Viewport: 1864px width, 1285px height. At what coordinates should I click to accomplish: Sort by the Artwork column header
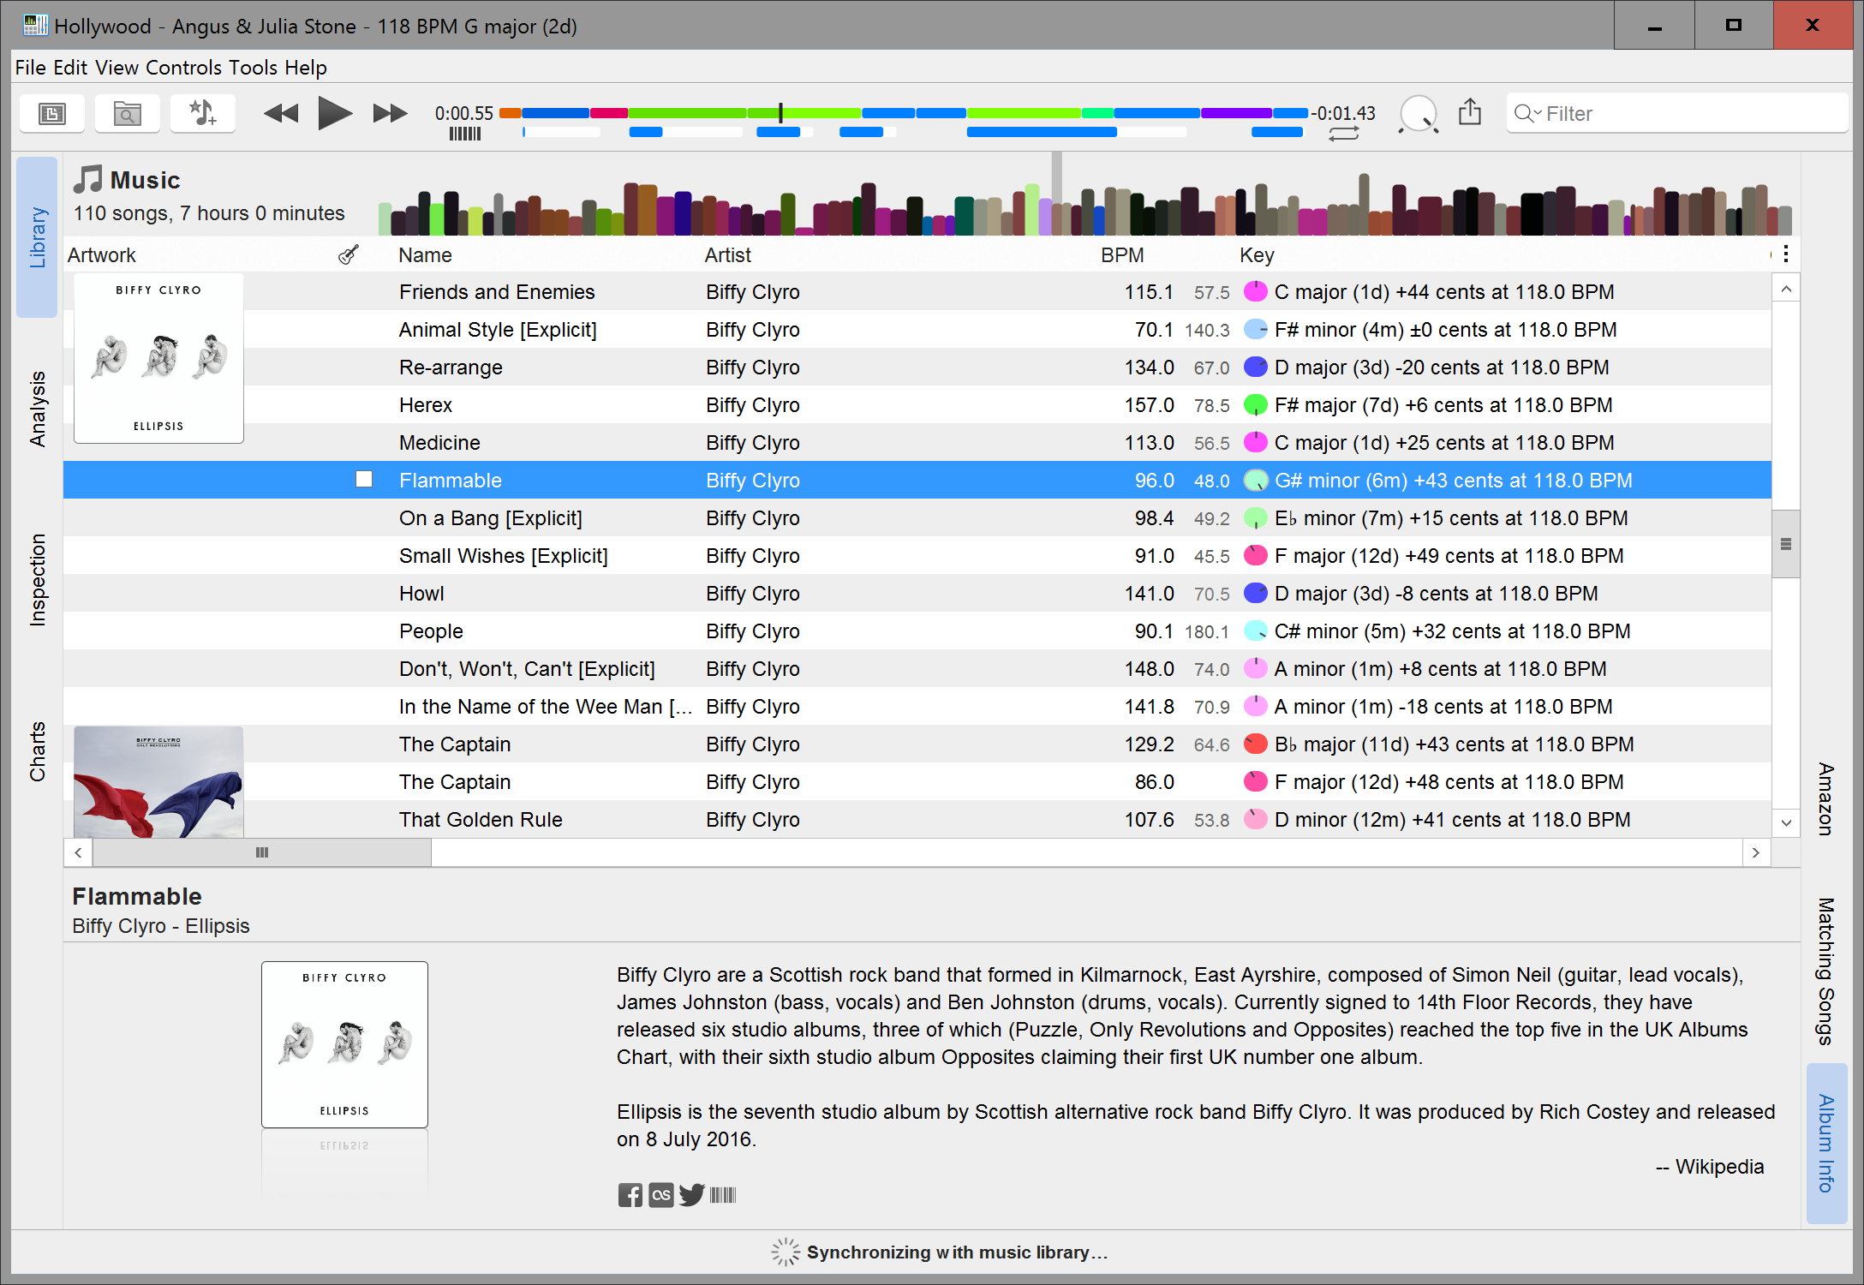pyautogui.click(x=101, y=255)
